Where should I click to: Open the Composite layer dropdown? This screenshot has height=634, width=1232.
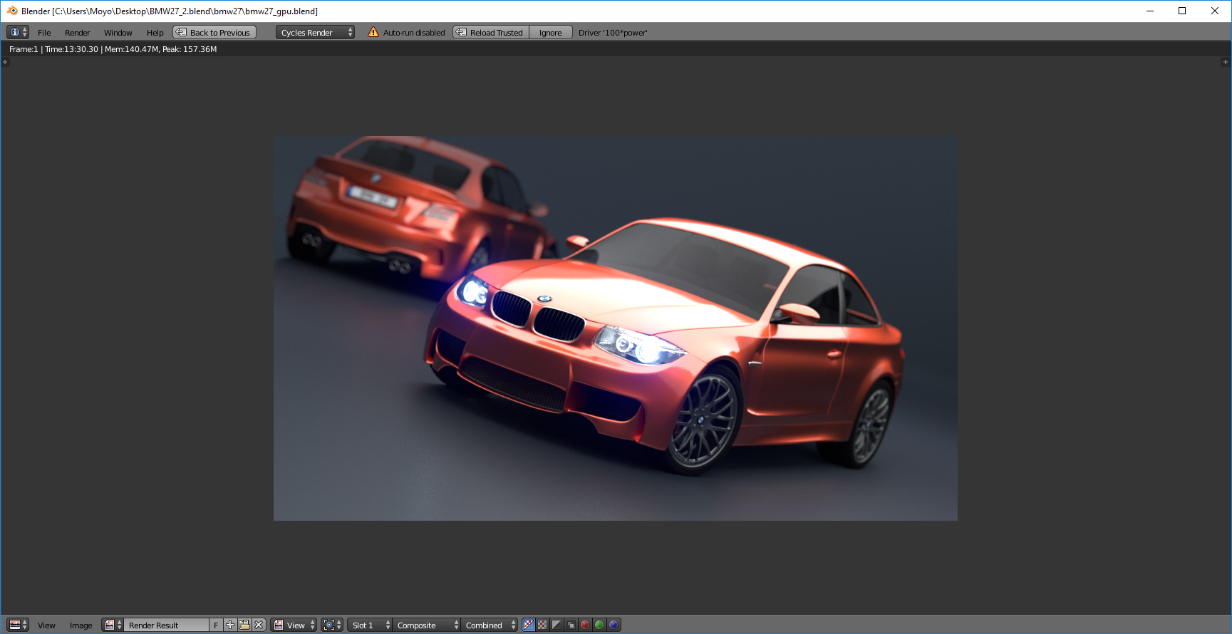pyautogui.click(x=426, y=625)
